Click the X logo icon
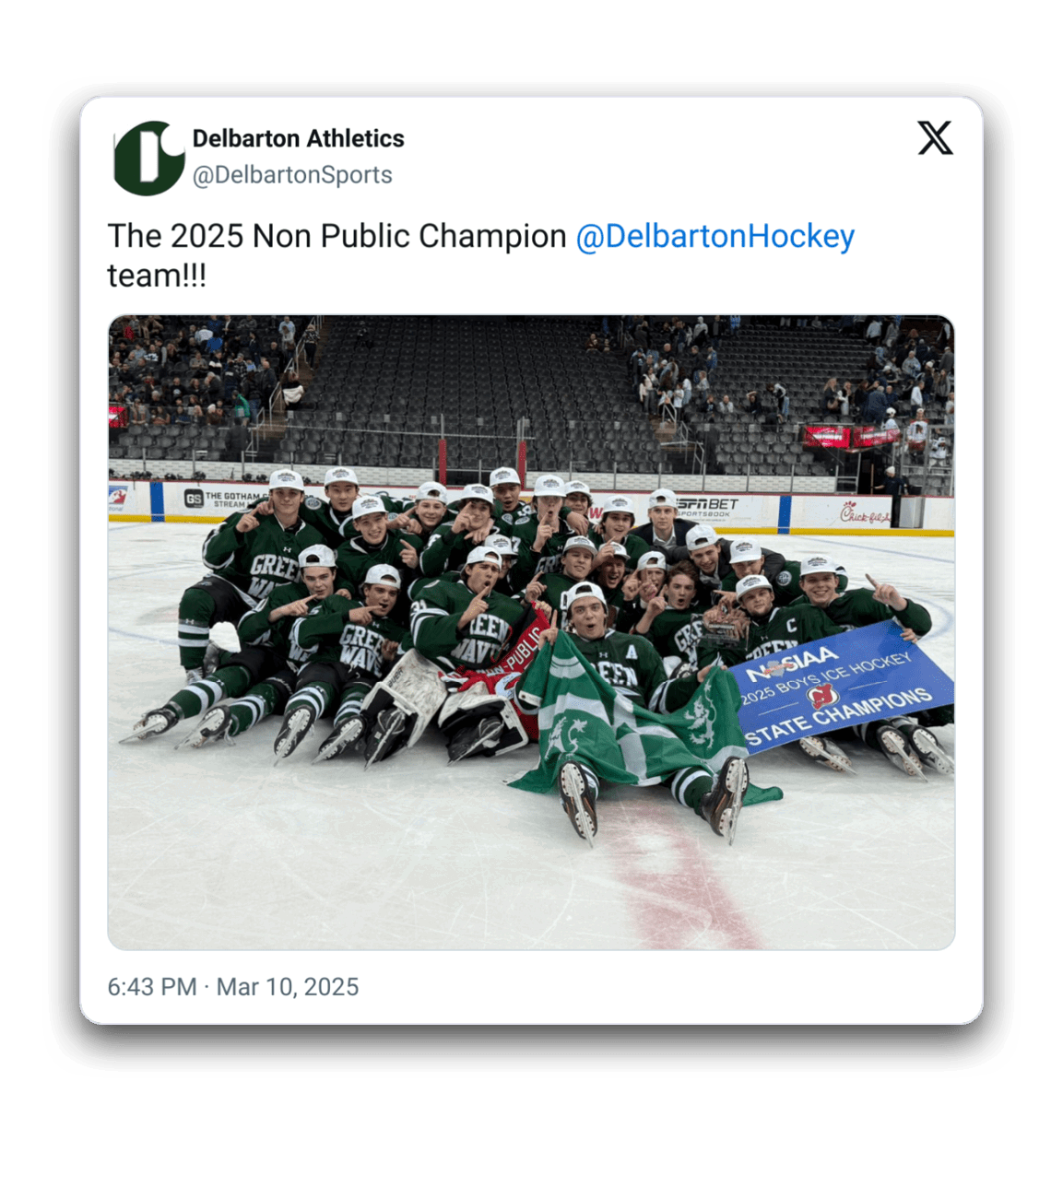The image size is (1063, 1187). pos(935,139)
